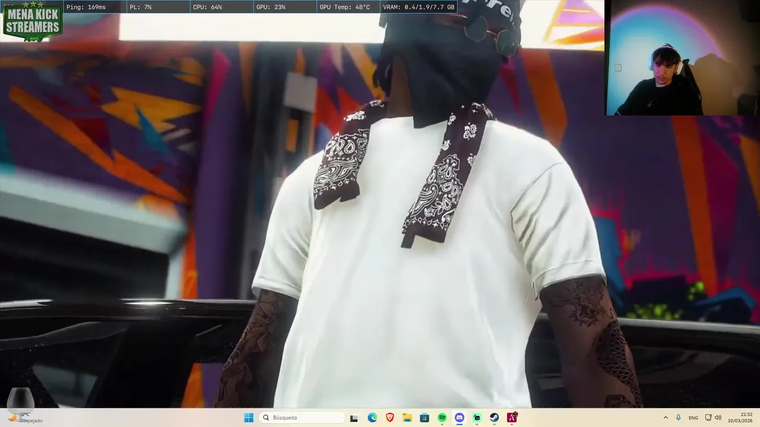Open the weather widget showing 12°C

(x=24, y=418)
